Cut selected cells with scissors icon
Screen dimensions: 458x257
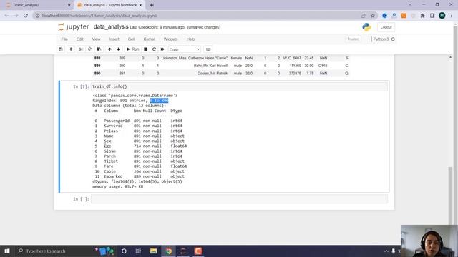[x=81, y=49]
